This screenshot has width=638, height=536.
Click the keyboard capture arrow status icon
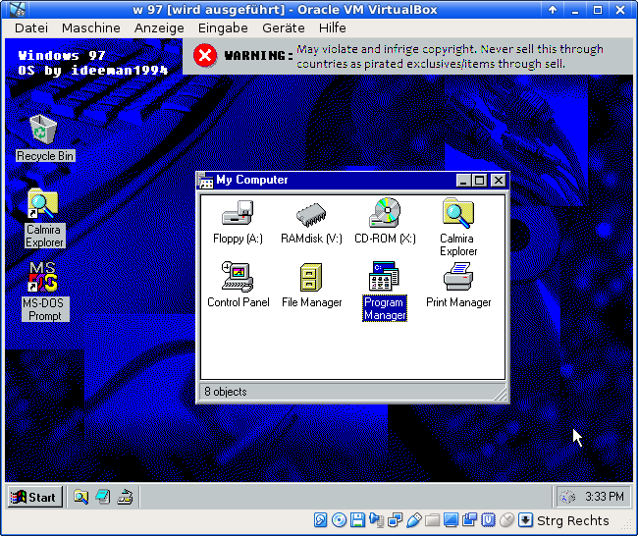click(526, 520)
